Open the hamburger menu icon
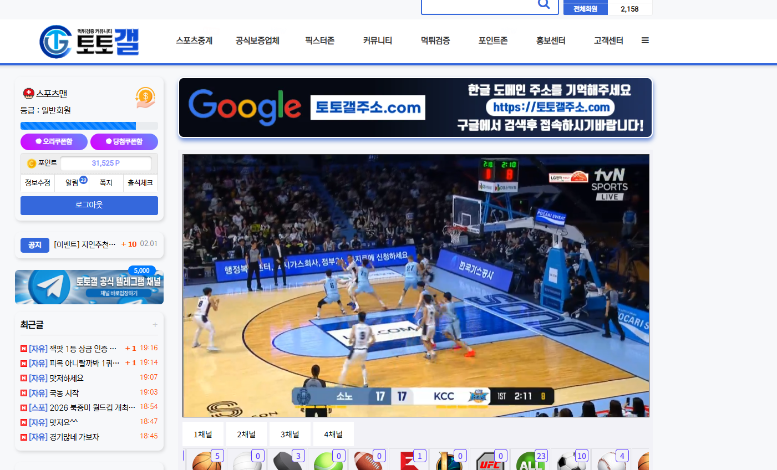This screenshot has width=777, height=470. [644, 40]
